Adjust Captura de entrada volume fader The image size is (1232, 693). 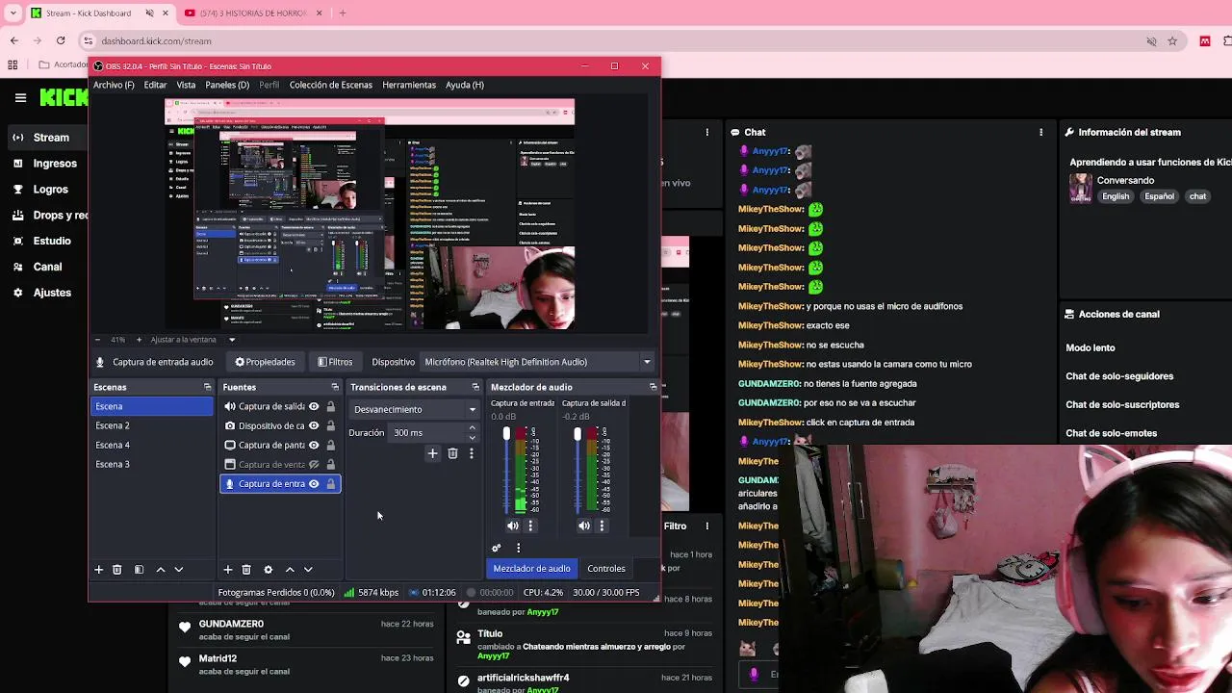pyautogui.click(x=506, y=434)
